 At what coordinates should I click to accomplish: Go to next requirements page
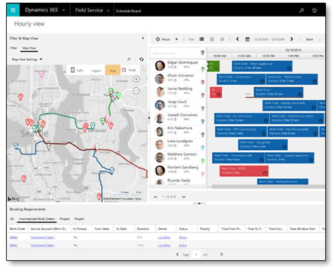[221, 254]
